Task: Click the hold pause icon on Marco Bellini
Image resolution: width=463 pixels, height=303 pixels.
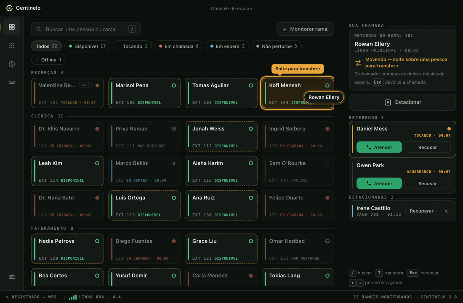Action: pos(174,163)
